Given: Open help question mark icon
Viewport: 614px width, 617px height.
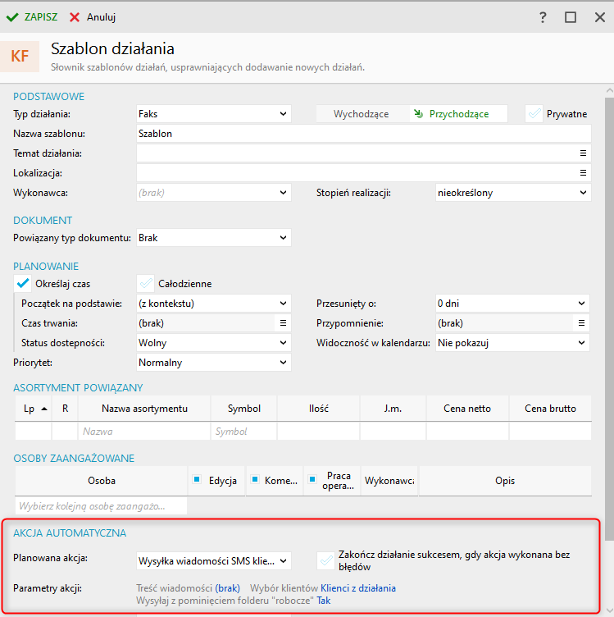Looking at the screenshot, I should [x=543, y=17].
